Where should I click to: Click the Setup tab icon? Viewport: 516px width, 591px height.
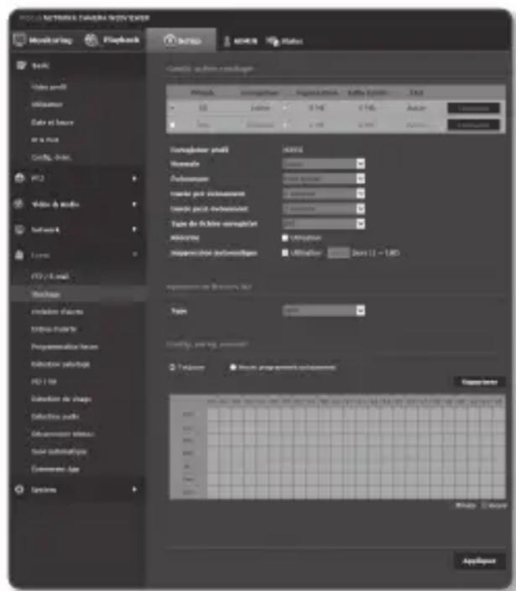pyautogui.click(x=169, y=41)
